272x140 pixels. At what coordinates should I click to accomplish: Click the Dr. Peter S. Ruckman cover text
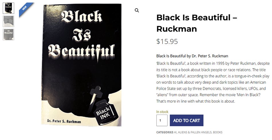point(64,121)
